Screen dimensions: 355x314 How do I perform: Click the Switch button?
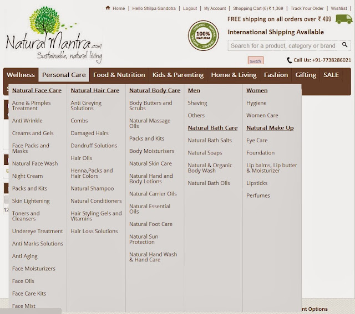pos(255,61)
